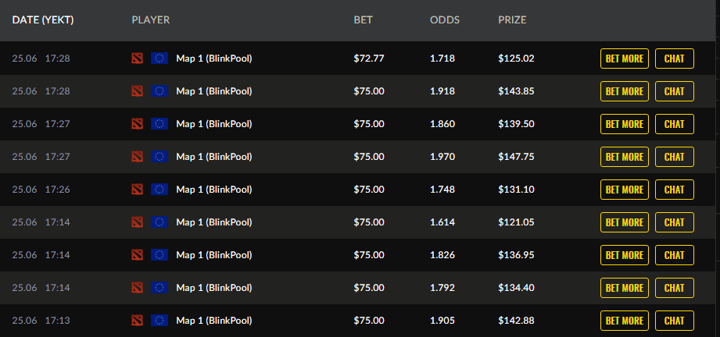Viewport: 720px width, 337px height.
Task: Click the Dota 2 icon in the $72.77 bet row
Action: pos(138,59)
